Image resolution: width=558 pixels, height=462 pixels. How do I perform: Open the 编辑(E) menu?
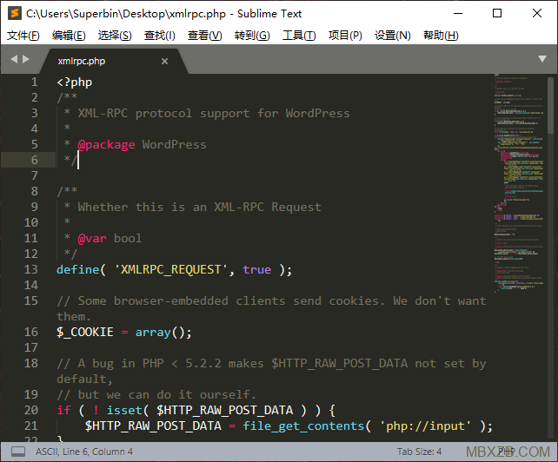[x=69, y=36]
